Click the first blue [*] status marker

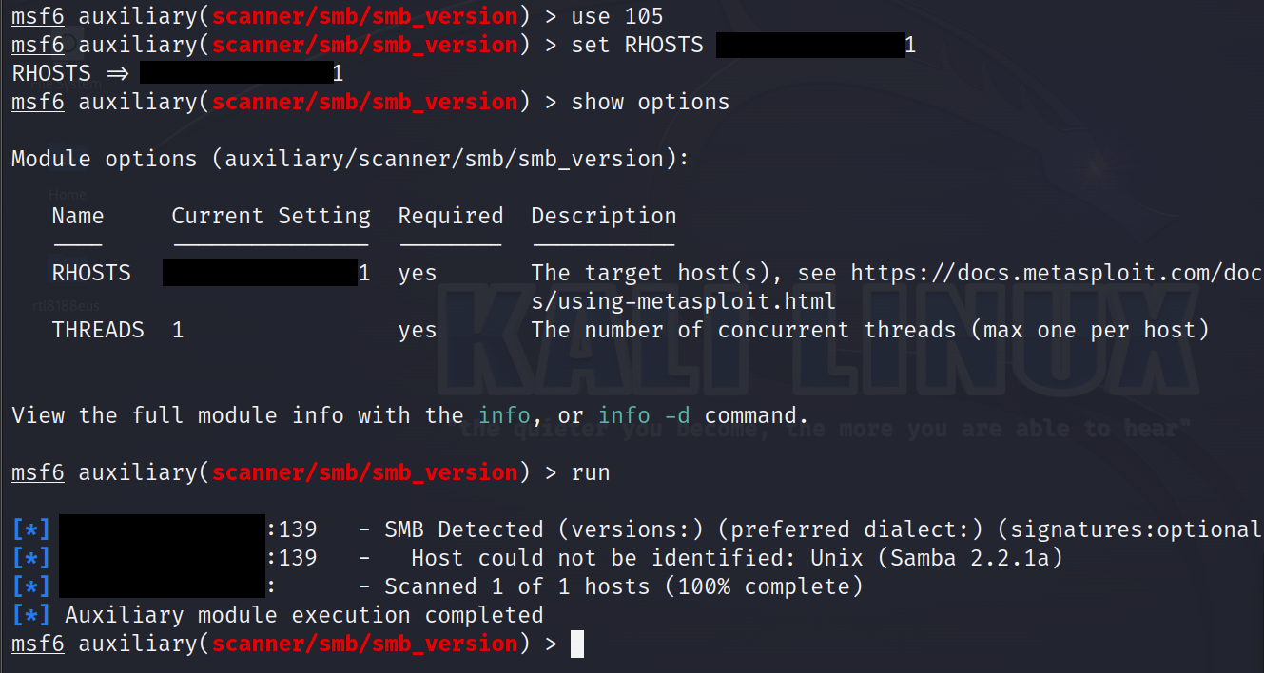(x=31, y=529)
